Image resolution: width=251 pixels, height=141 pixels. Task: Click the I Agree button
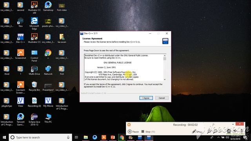point(146,98)
